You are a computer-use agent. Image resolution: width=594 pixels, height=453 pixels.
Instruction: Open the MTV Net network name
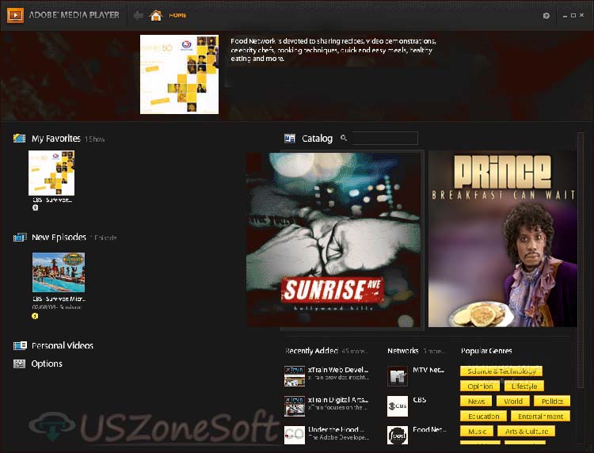[429, 370]
